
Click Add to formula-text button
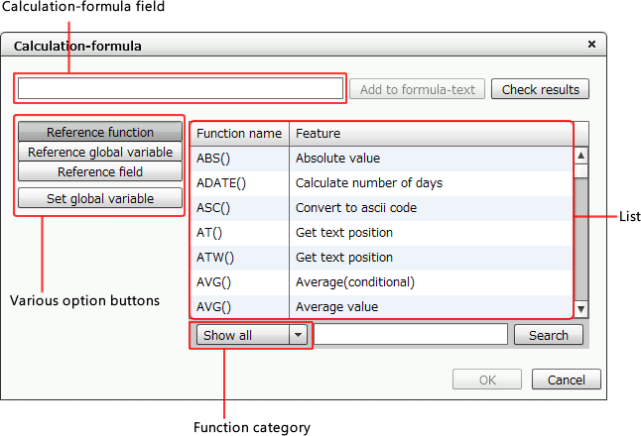(x=418, y=89)
